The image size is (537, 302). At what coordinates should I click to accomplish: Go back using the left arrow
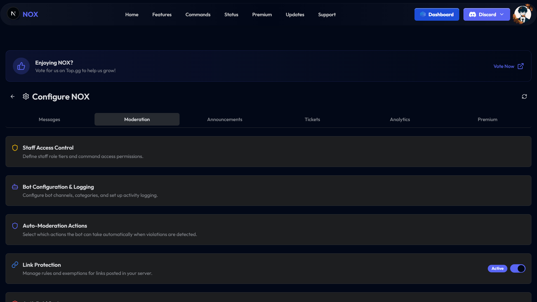pyautogui.click(x=13, y=96)
